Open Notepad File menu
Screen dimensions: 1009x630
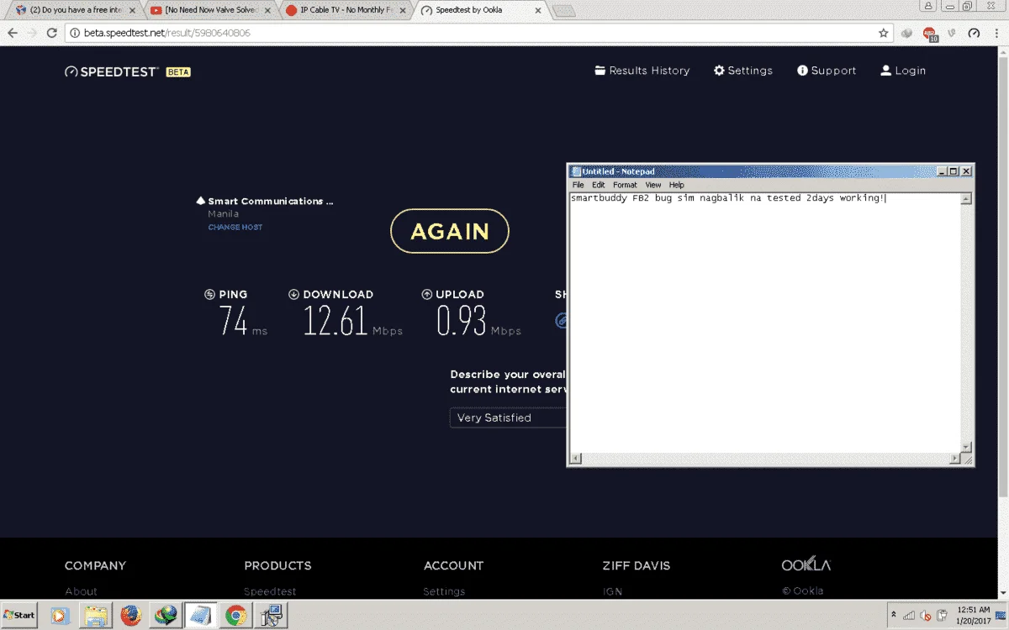(x=578, y=185)
